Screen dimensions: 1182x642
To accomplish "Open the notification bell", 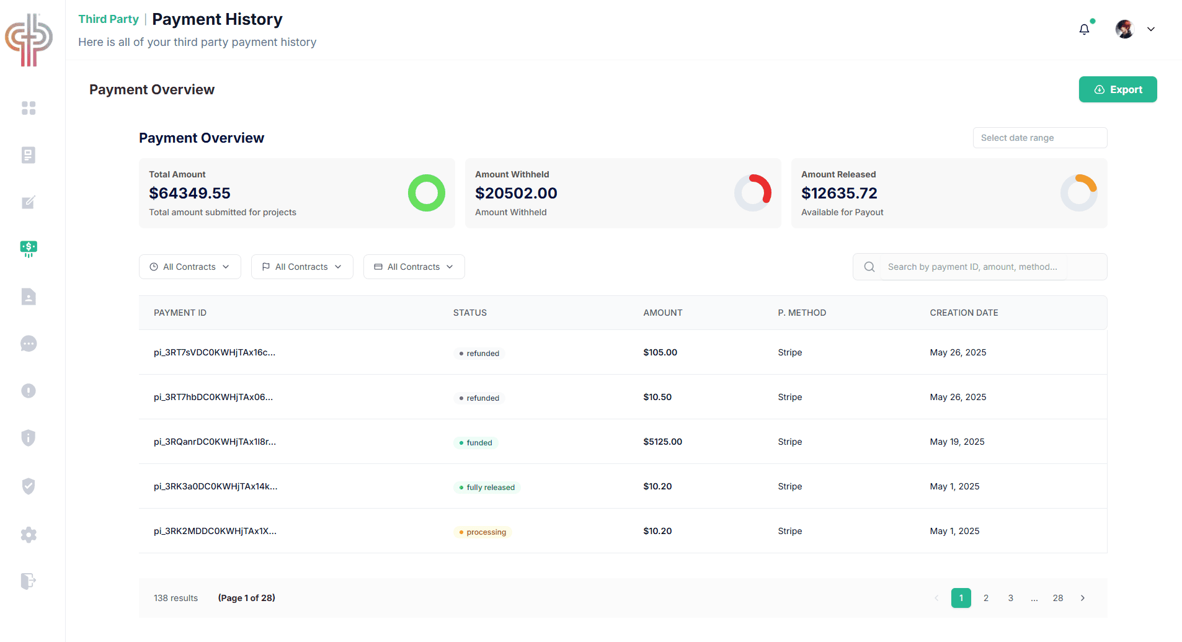I will point(1084,29).
